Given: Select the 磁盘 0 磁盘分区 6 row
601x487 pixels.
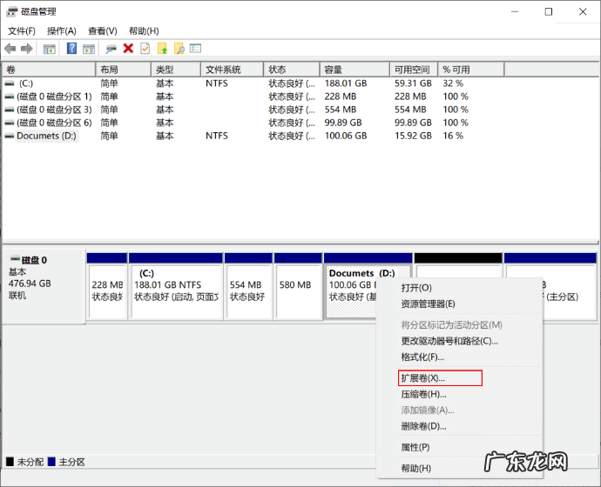Looking at the screenshot, I should click(x=253, y=123).
